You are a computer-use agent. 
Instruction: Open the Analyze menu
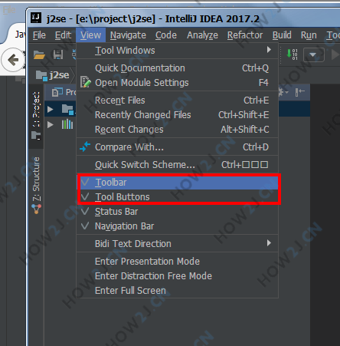coord(202,35)
